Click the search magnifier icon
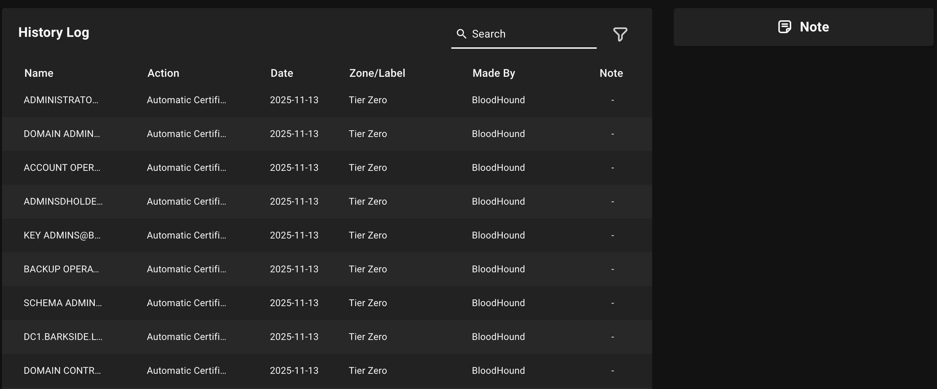 coord(462,33)
